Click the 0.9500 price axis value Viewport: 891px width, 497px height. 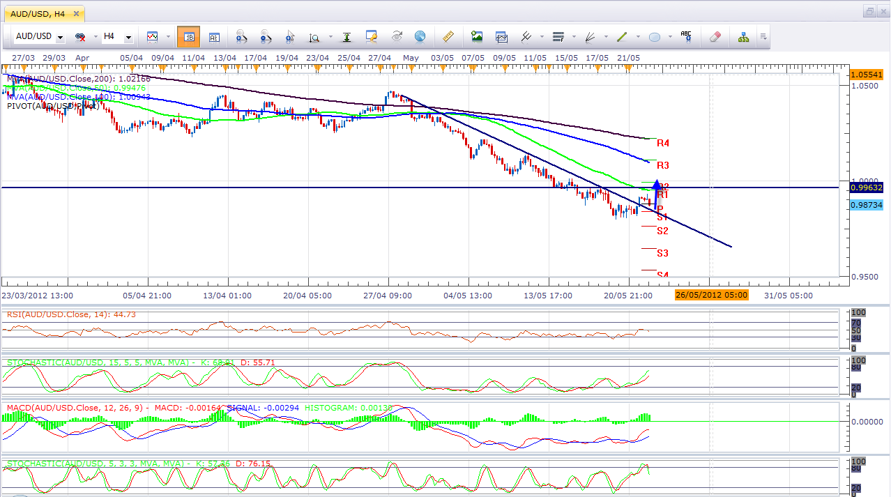[863, 277]
